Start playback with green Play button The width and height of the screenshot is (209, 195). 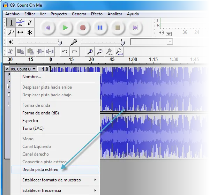point(65,28)
